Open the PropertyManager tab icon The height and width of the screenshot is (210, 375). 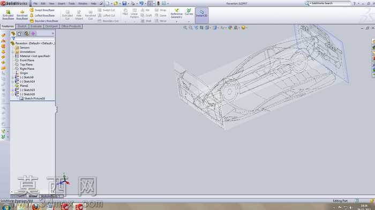coord(20,34)
